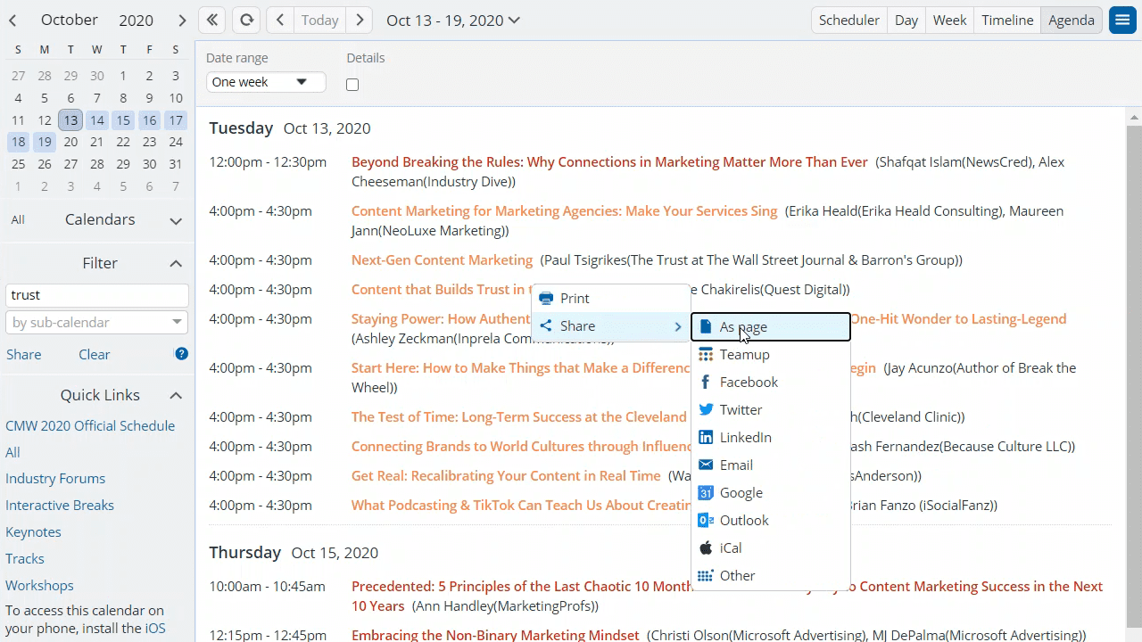Share to Twitter from the submenu
The width and height of the screenshot is (1142, 642).
point(741,409)
